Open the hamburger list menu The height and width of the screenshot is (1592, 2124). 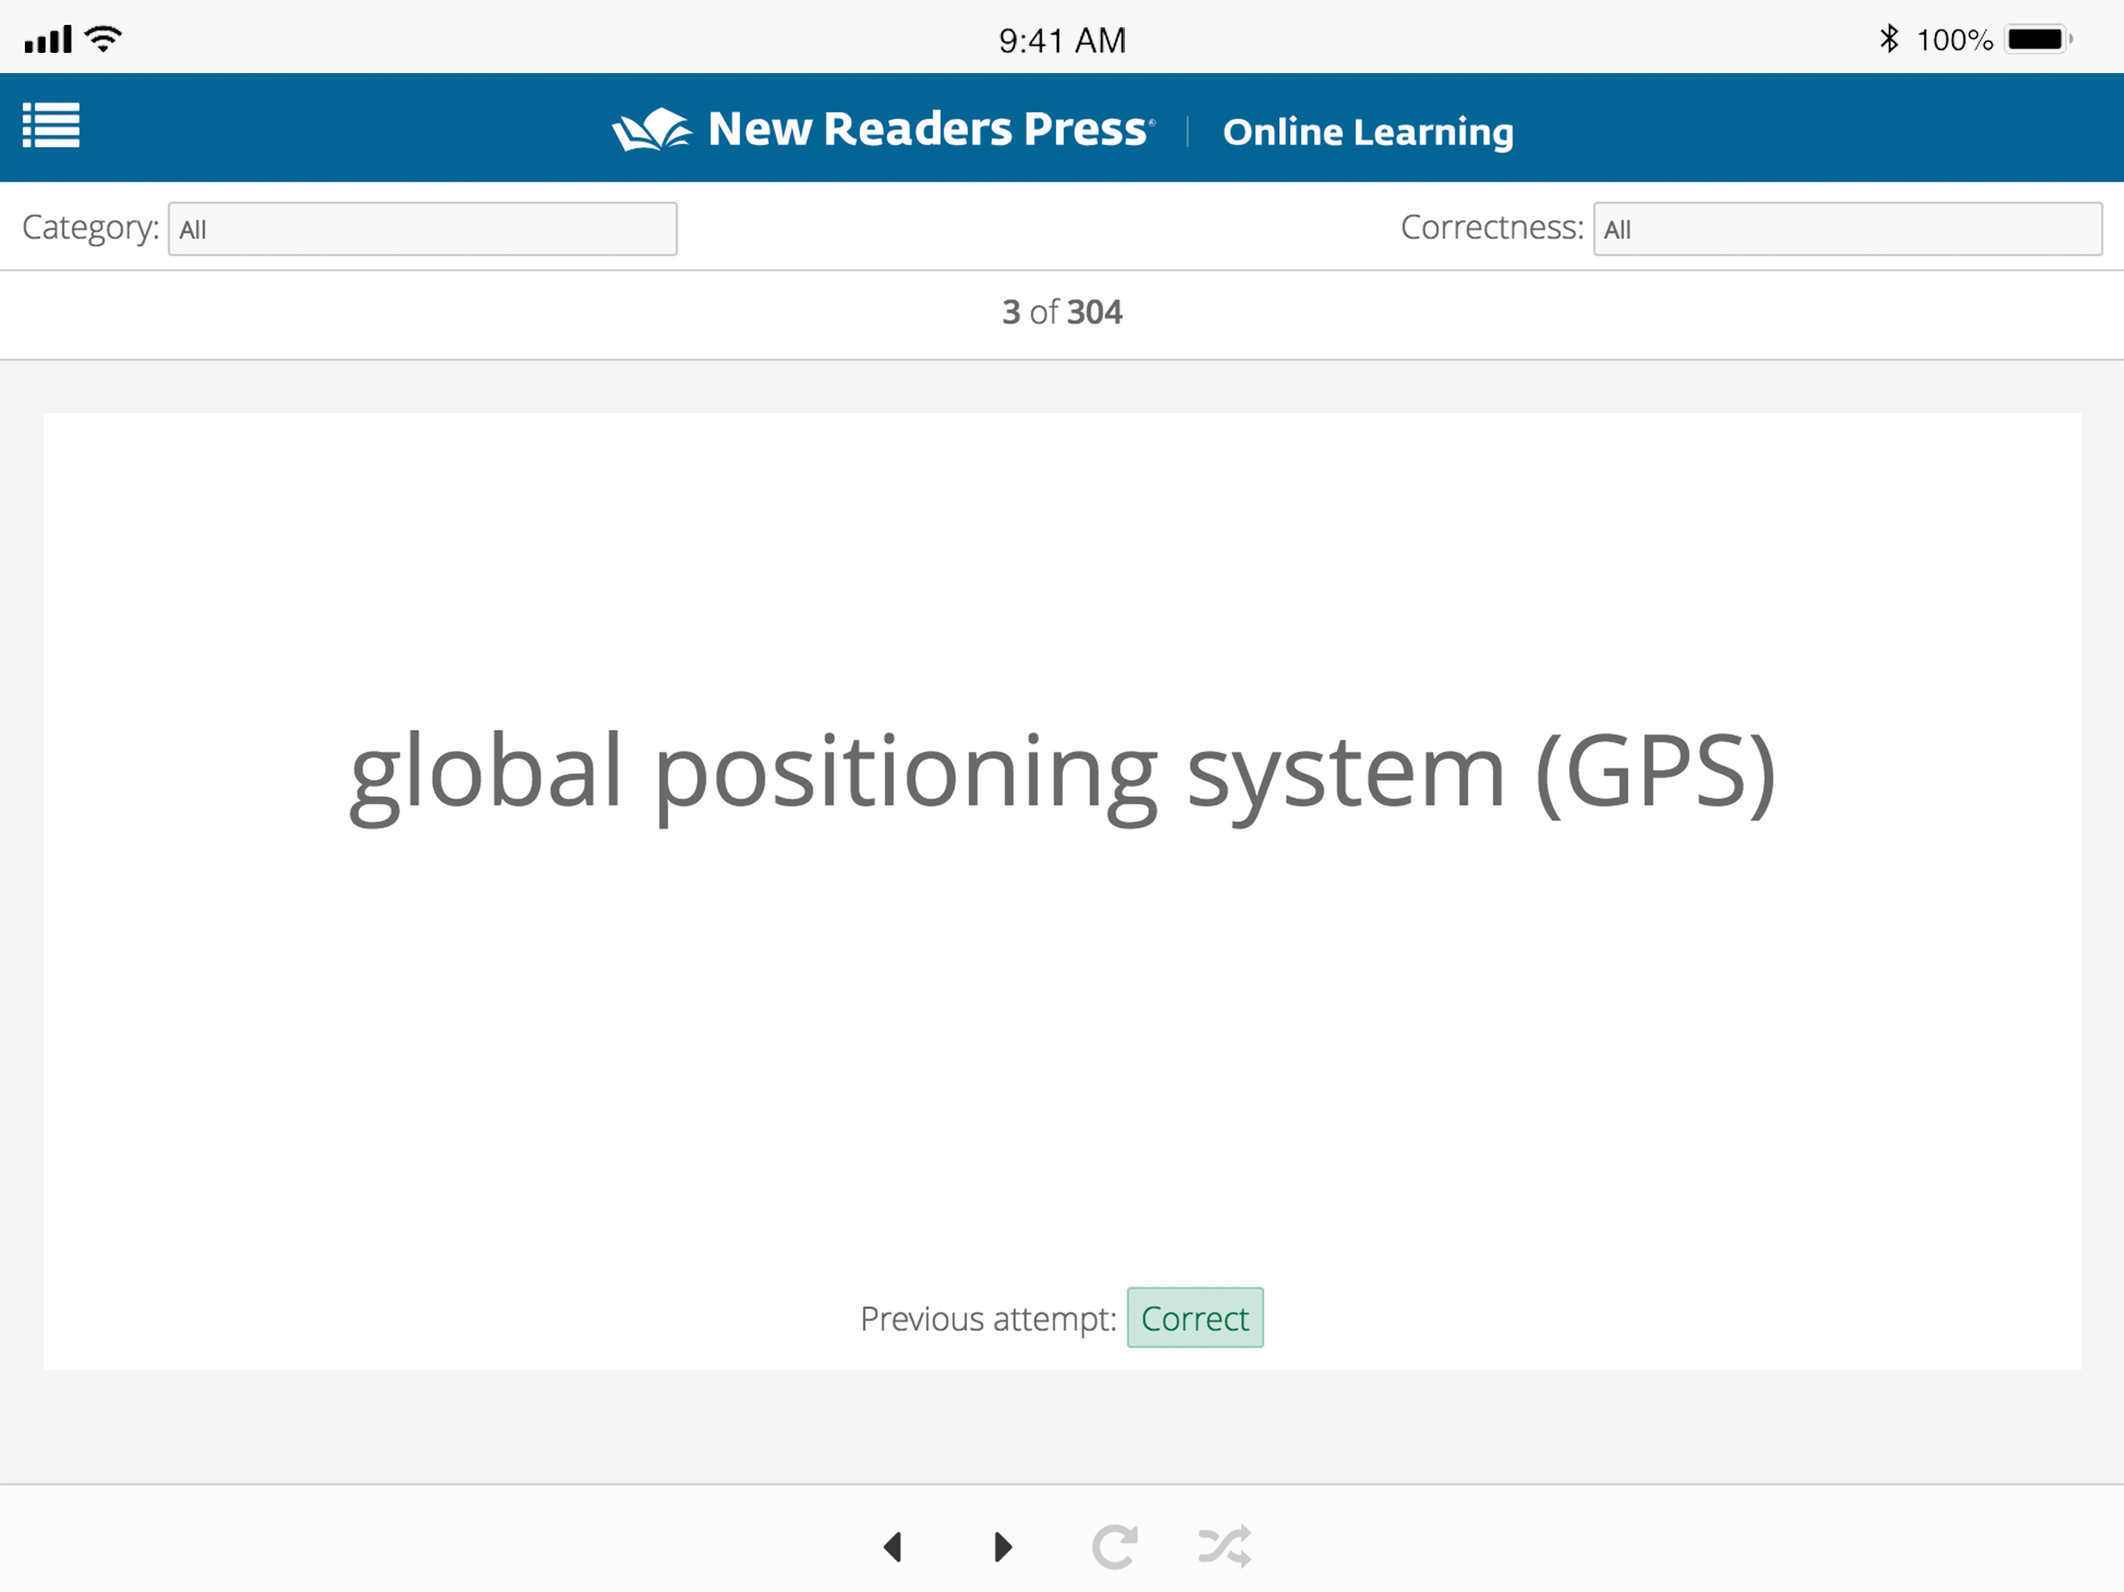pyautogui.click(x=51, y=126)
